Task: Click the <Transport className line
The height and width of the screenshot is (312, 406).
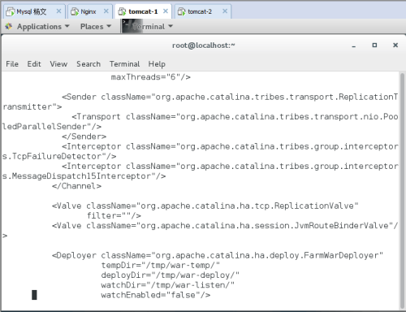Action: pyautogui.click(x=235, y=117)
